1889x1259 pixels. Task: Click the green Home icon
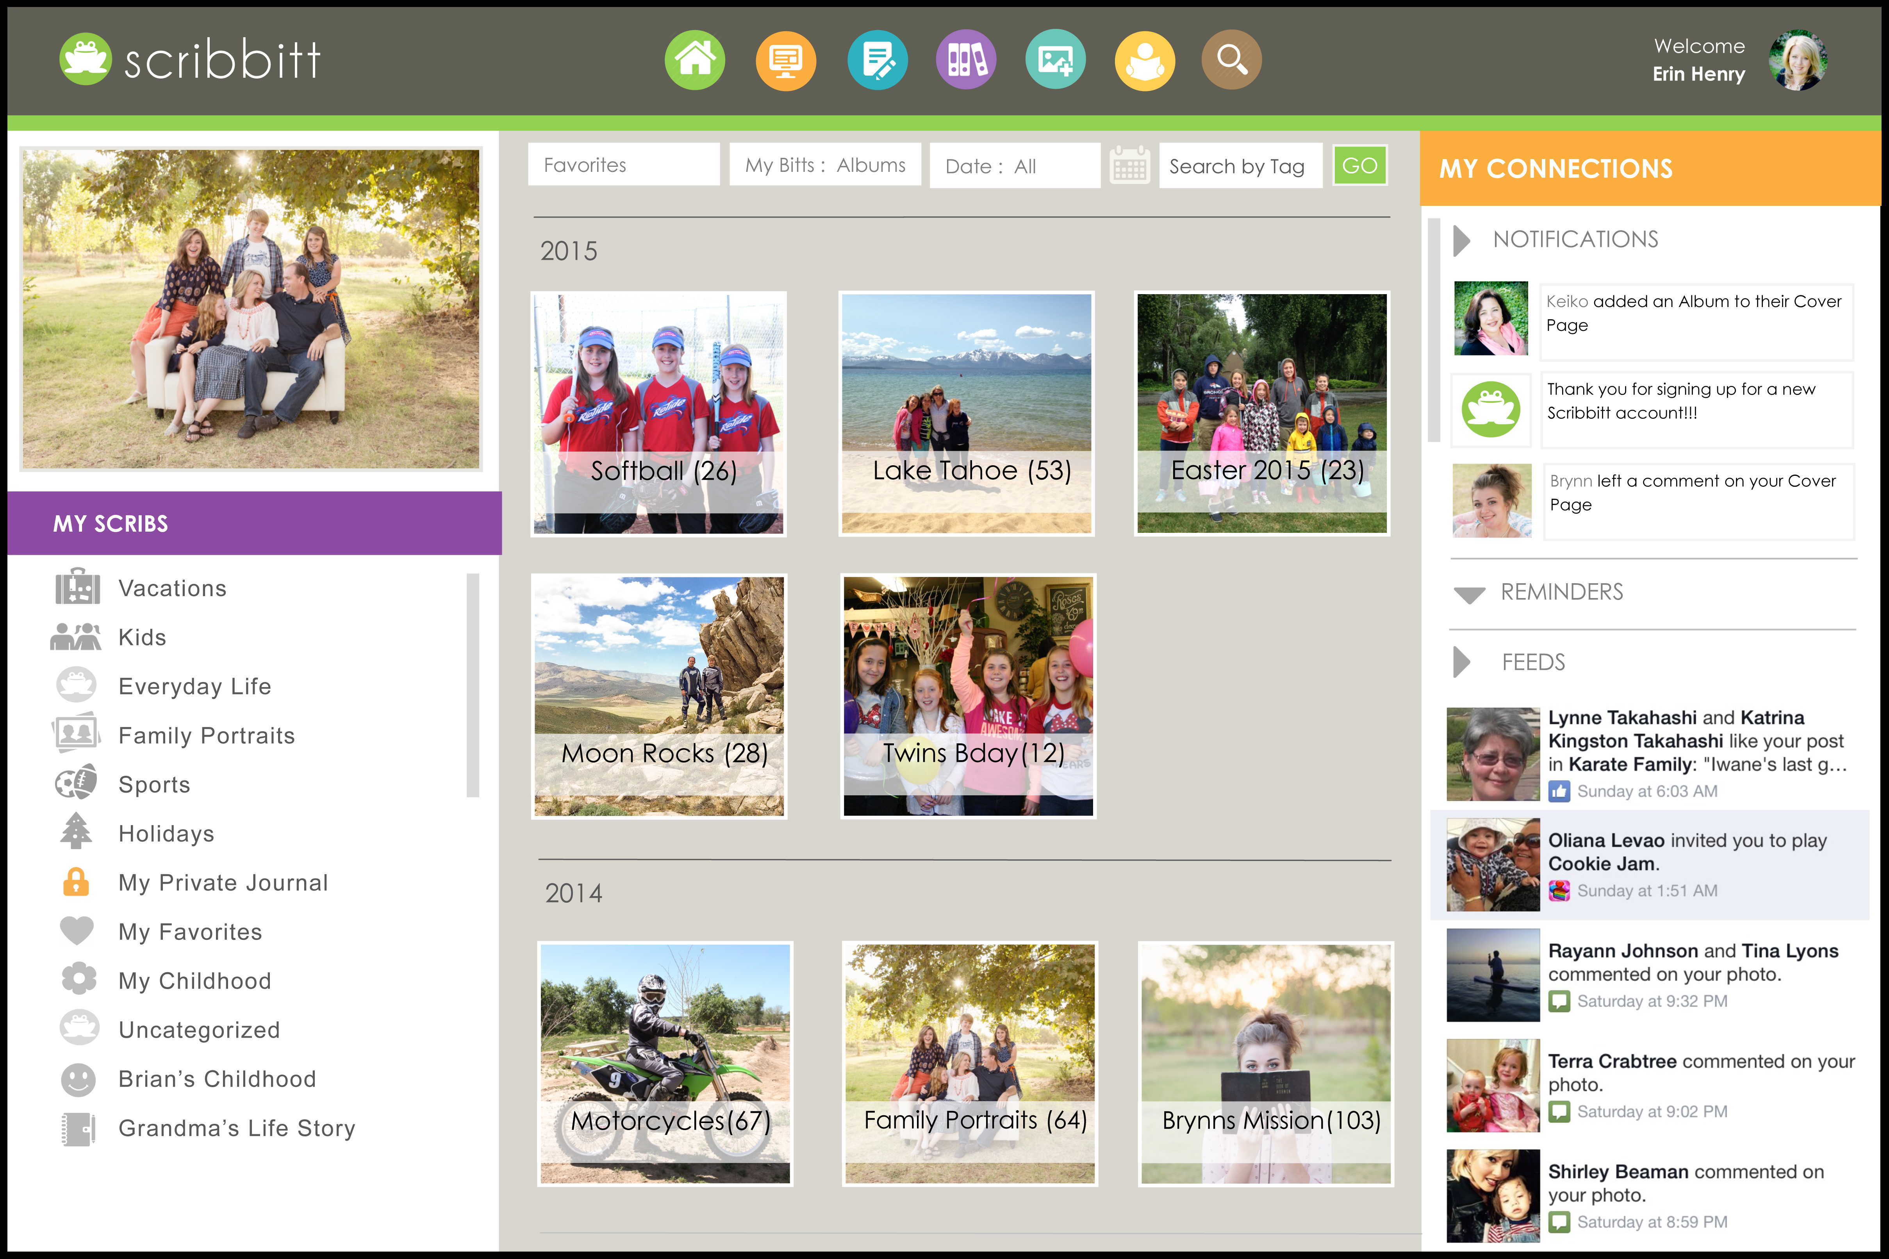click(694, 60)
